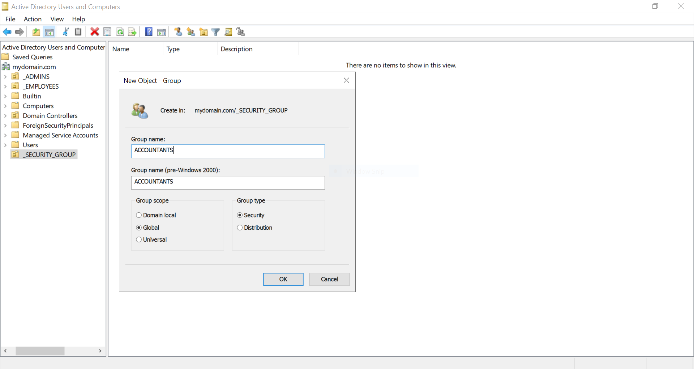
Task: Click the Up one level folder icon
Action: pos(36,32)
